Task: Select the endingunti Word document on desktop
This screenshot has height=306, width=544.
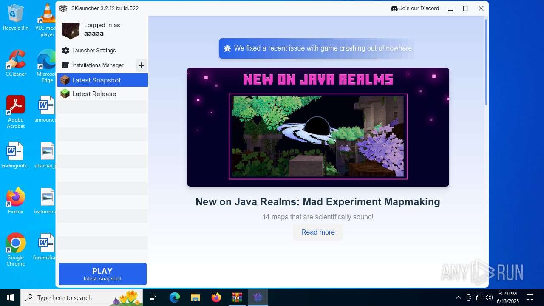Action: click(x=16, y=156)
